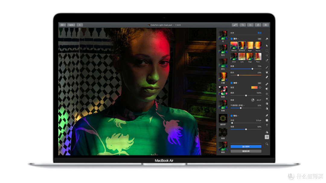Open the Color Adjustments tool
This screenshot has height=183, width=326.
click(x=267, y=132)
